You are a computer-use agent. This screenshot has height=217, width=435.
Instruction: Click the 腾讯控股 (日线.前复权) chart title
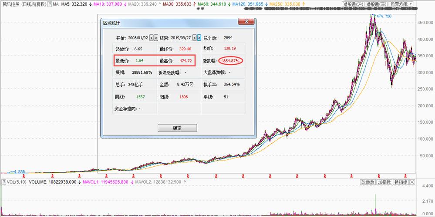(x=24, y=4)
